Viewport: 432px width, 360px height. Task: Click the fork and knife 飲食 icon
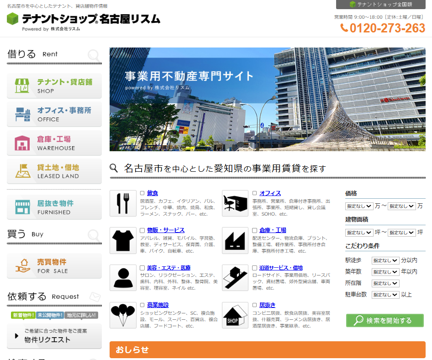(123, 203)
